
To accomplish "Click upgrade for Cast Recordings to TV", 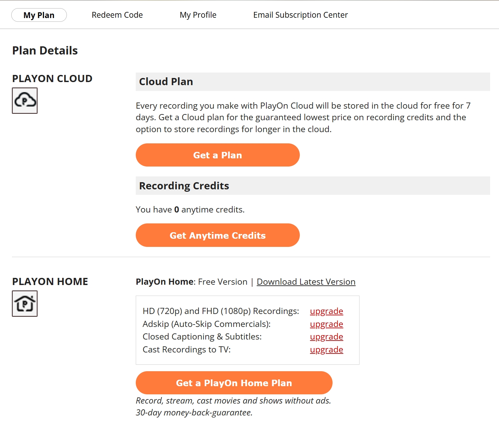I will click(x=326, y=349).
